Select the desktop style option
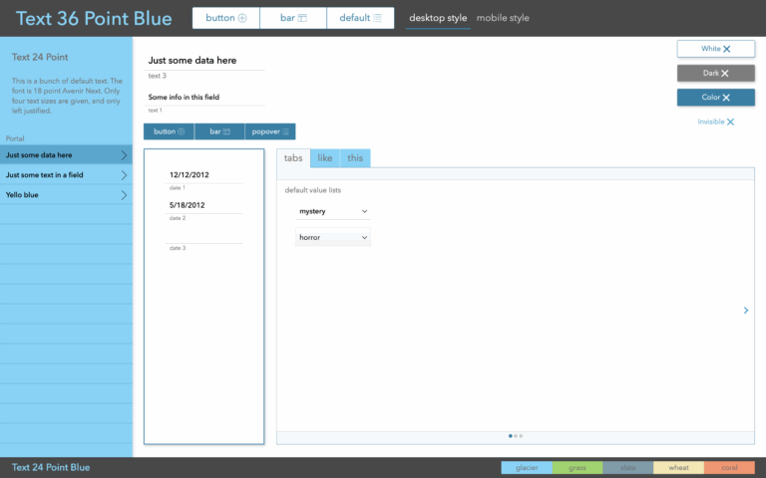Image resolution: width=766 pixels, height=478 pixels. pos(438,18)
